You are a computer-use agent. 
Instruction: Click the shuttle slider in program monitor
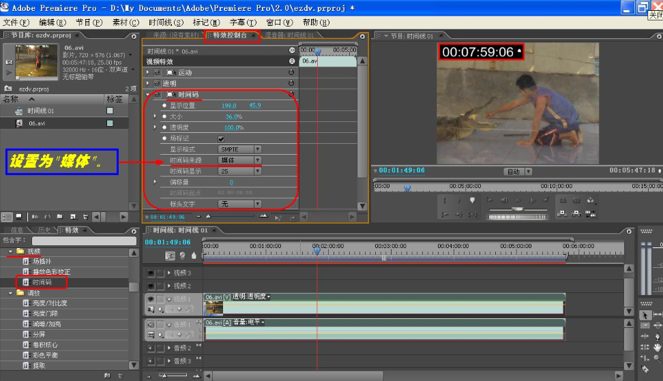coord(518,209)
